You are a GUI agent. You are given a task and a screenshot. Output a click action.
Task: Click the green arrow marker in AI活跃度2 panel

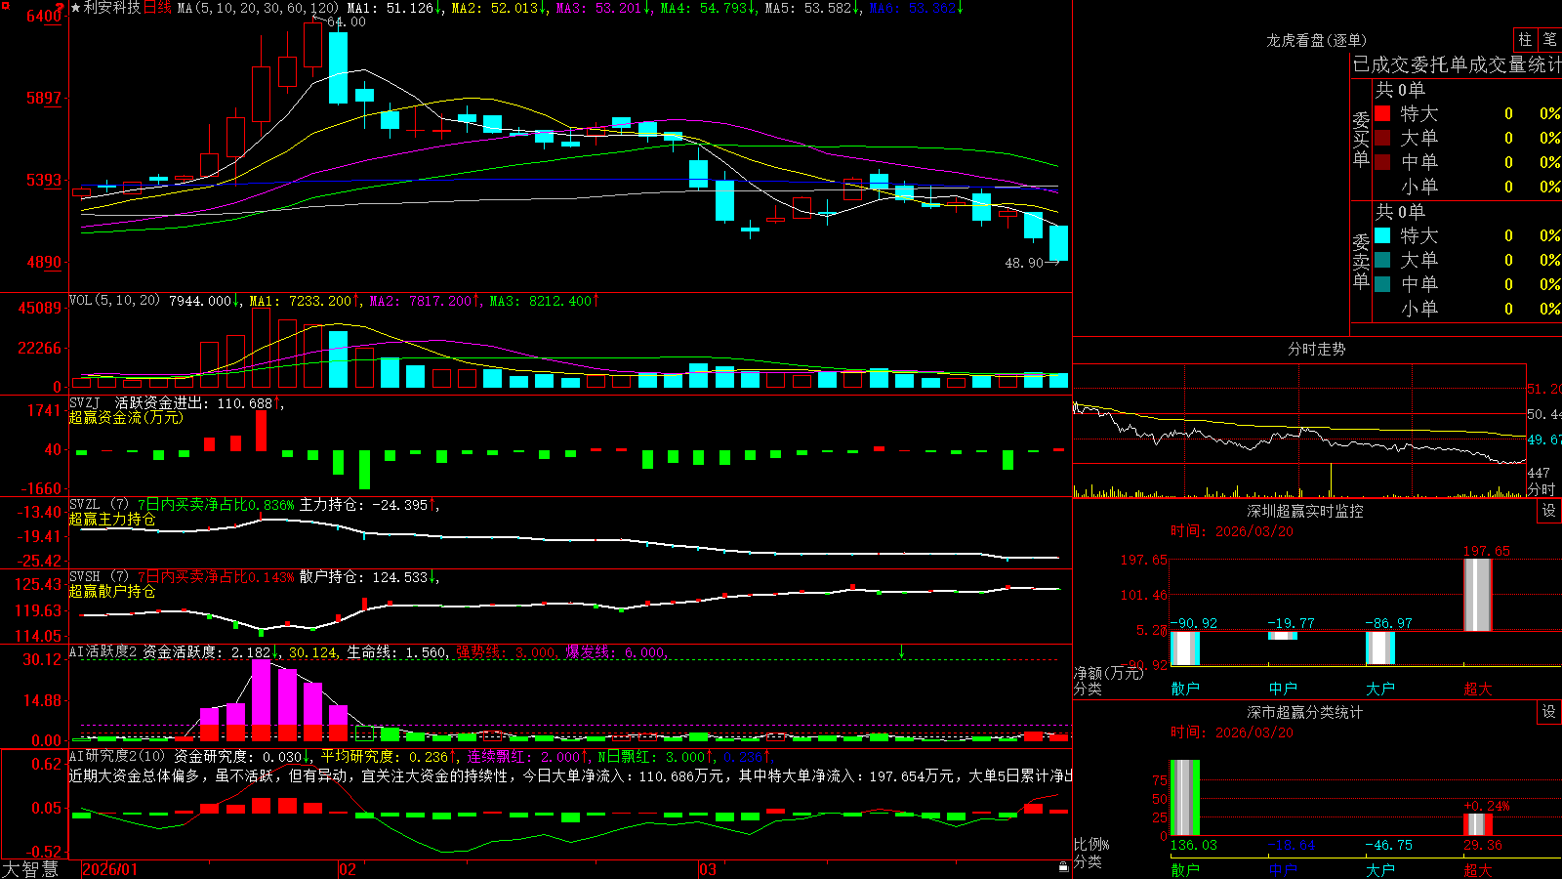click(x=901, y=651)
